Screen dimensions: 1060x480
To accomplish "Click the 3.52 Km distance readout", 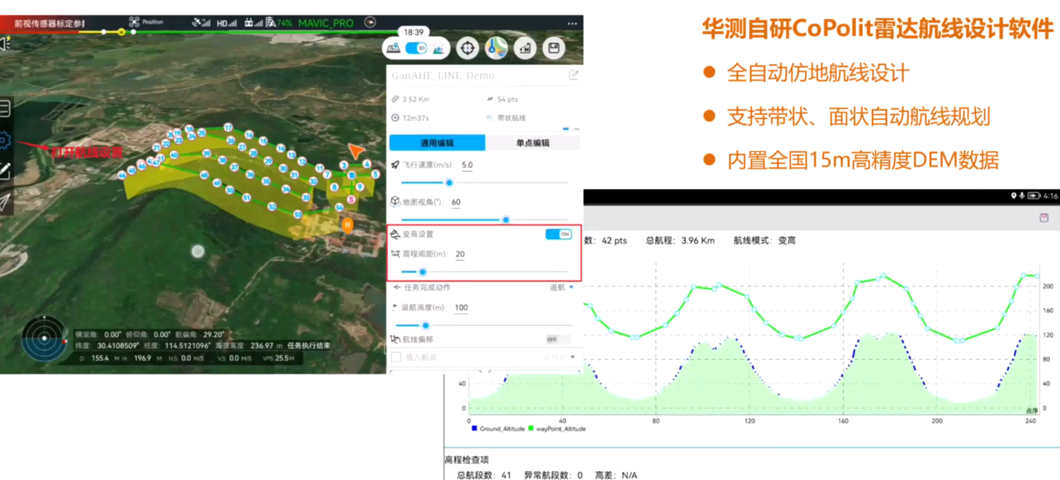I will click(416, 99).
